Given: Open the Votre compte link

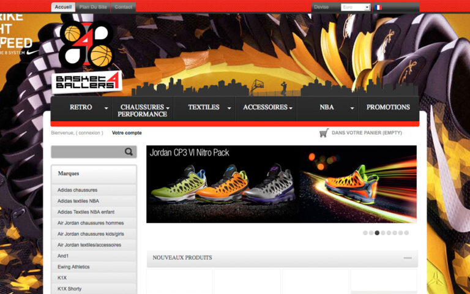Looking at the screenshot, I should [127, 133].
